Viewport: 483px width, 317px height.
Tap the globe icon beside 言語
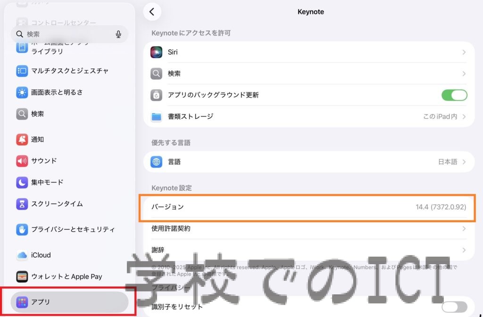pos(157,162)
